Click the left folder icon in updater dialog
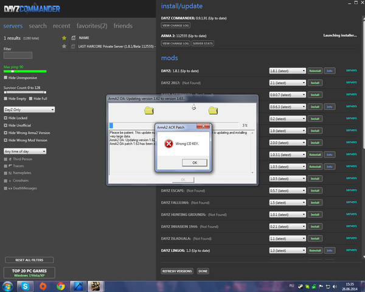 pos(149,110)
